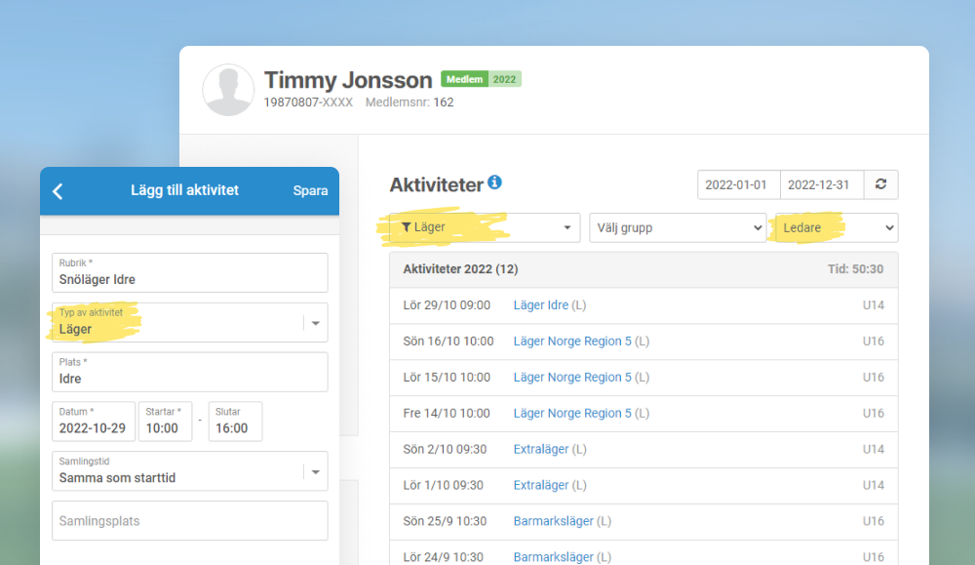Edit the end date 2022-12-31
The width and height of the screenshot is (975, 565).
(822, 184)
